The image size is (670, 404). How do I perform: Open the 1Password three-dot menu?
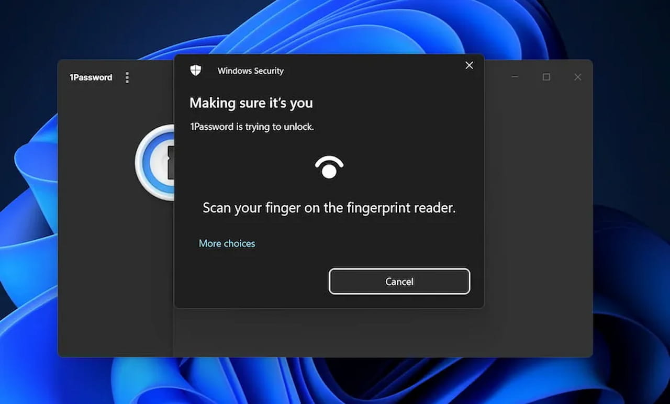[127, 77]
